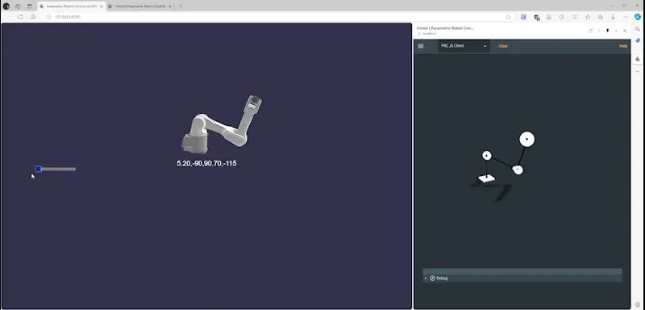Open browser settings and more menu
This screenshot has width=645, height=310.
point(626,17)
